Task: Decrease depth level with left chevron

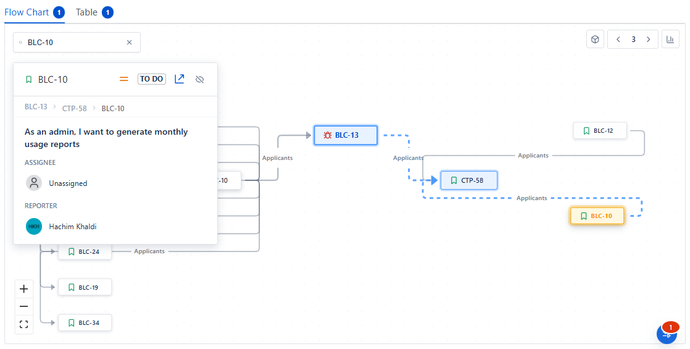Action: coord(618,40)
